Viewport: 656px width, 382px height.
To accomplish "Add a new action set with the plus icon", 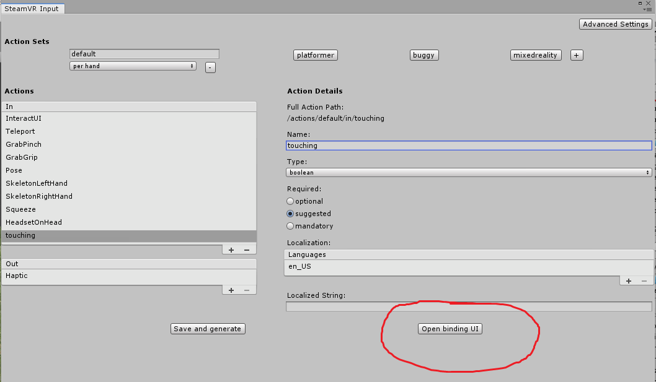I will click(x=576, y=54).
